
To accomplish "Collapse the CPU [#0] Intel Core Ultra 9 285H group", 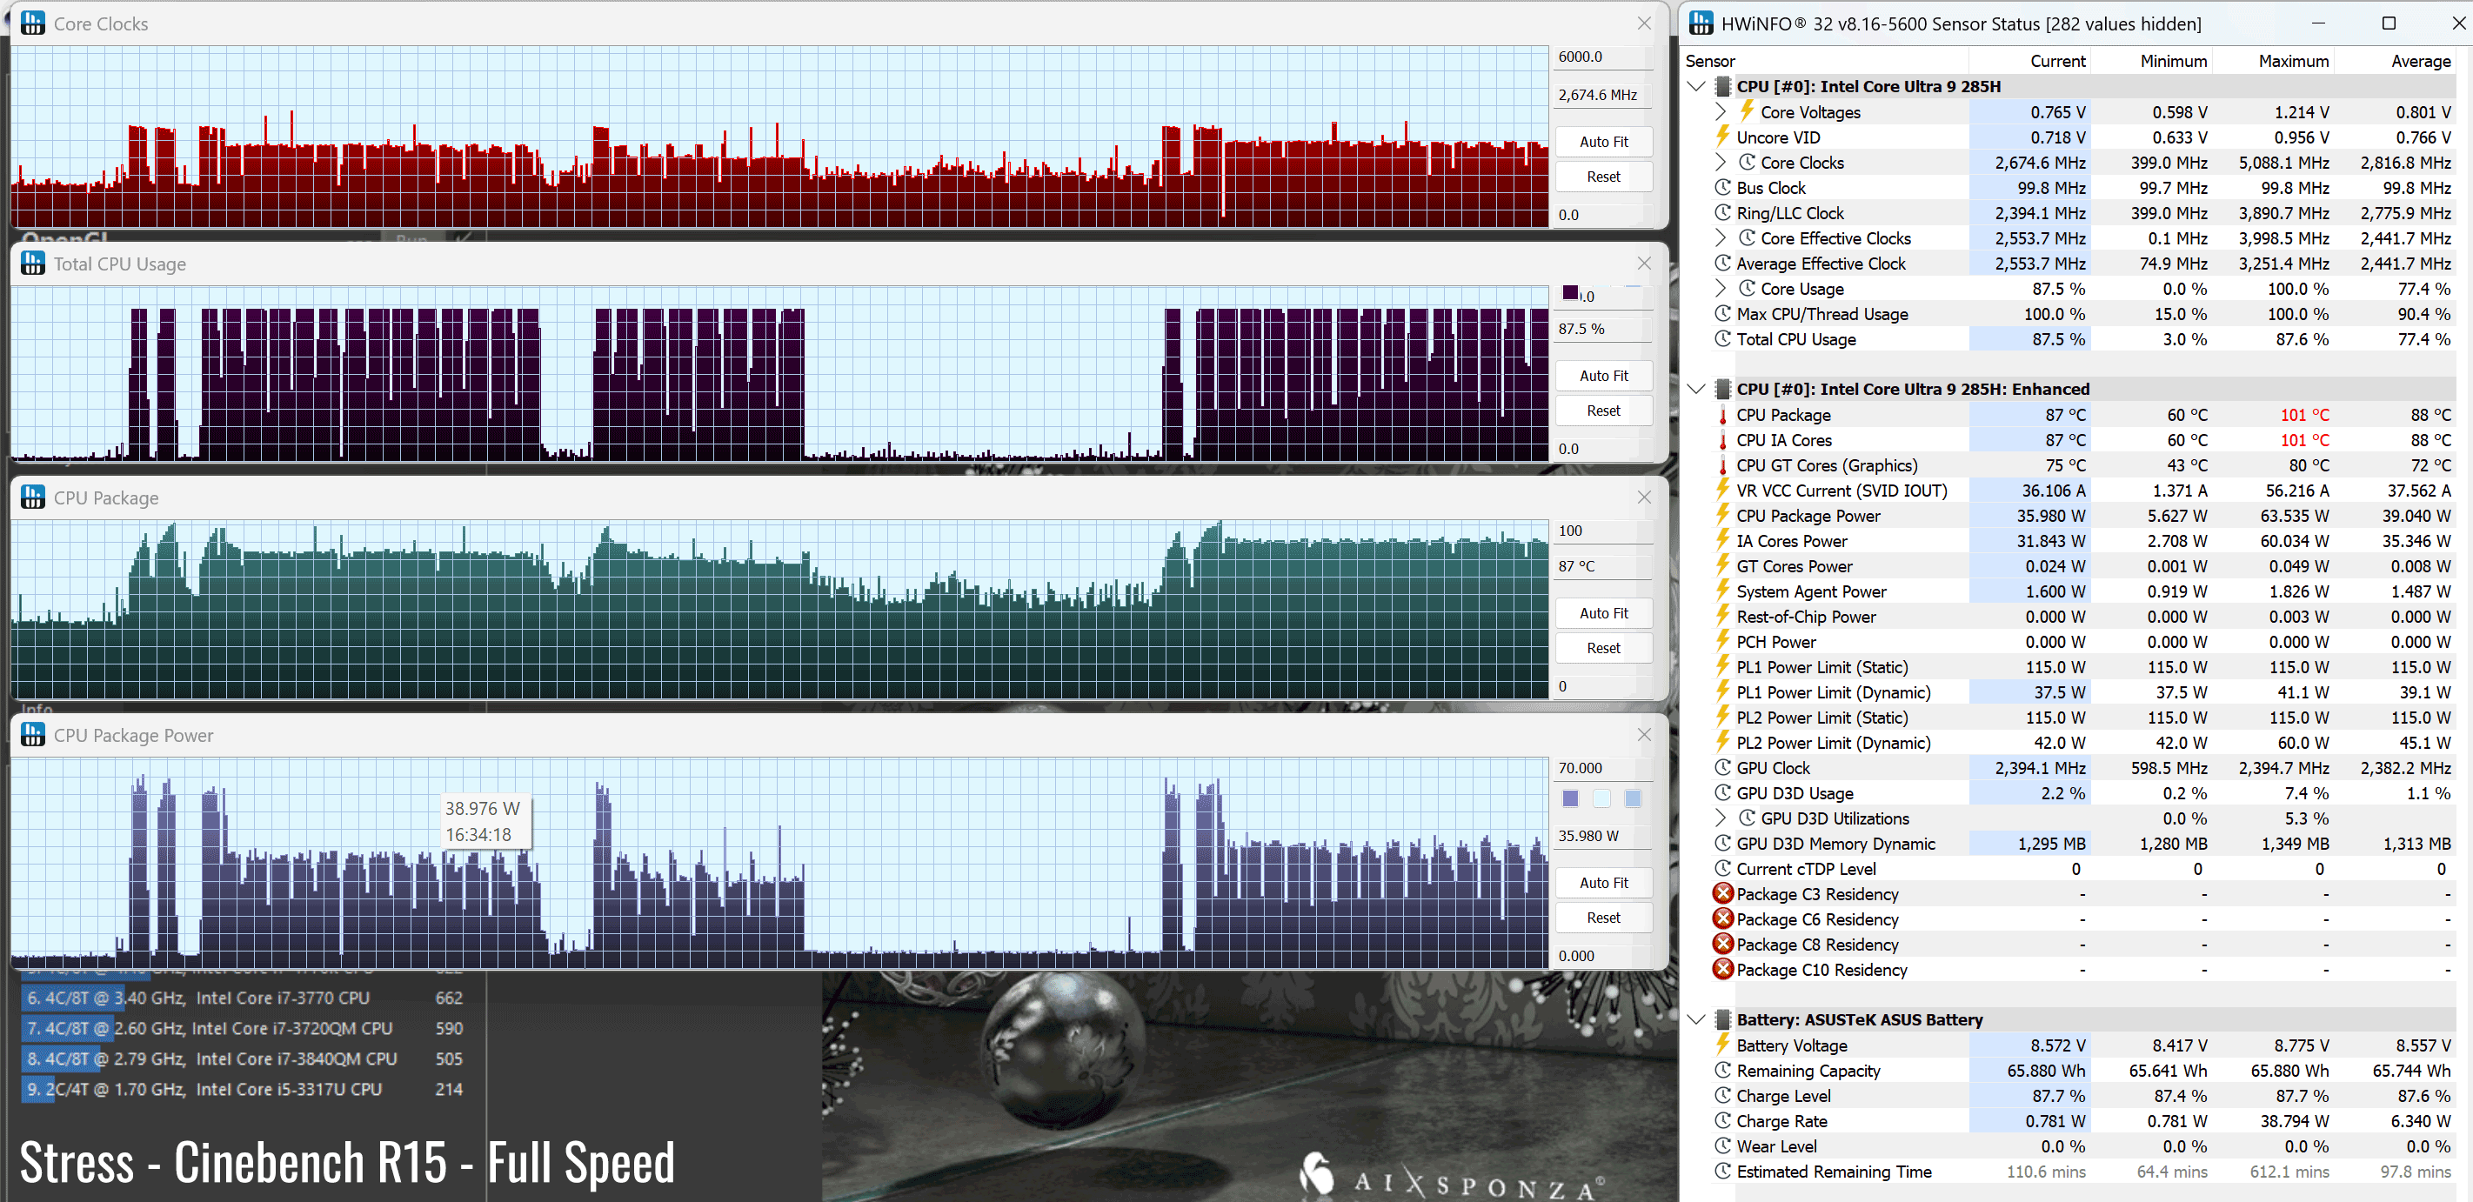I will click(1696, 86).
